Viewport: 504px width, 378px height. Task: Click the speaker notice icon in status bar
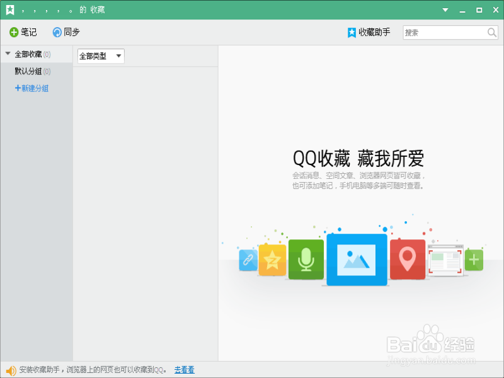pyautogui.click(x=11, y=370)
